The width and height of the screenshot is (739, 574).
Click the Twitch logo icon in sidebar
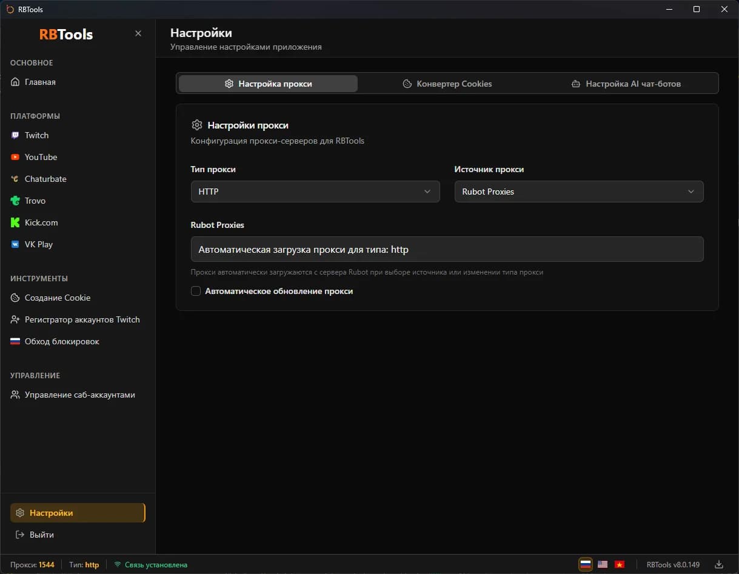click(15, 135)
